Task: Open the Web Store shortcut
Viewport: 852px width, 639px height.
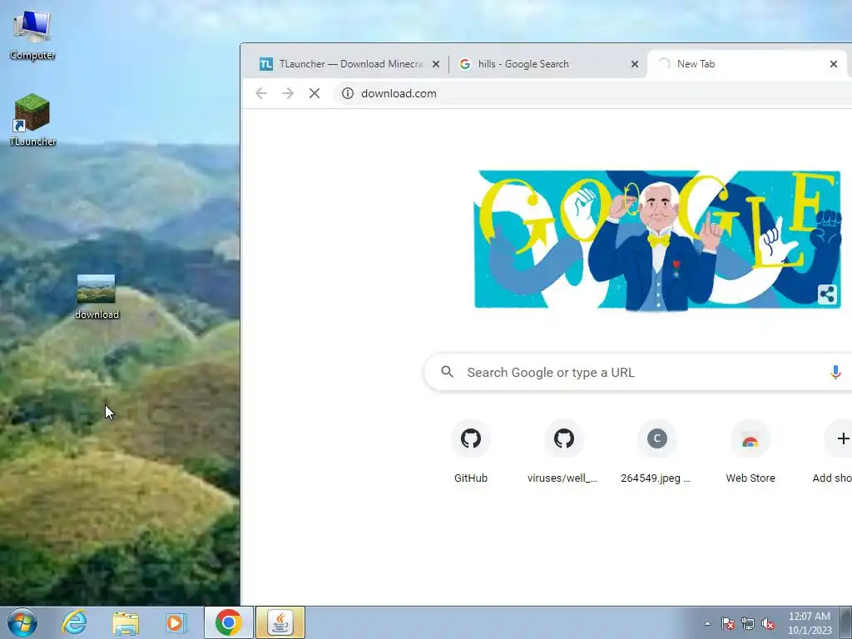Action: [750, 451]
